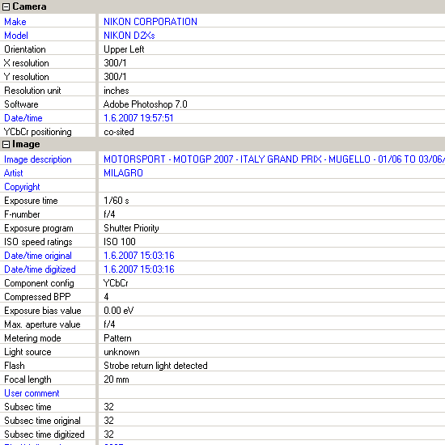Select the 'Image description' label
The height and width of the screenshot is (445, 445).
[x=38, y=159]
